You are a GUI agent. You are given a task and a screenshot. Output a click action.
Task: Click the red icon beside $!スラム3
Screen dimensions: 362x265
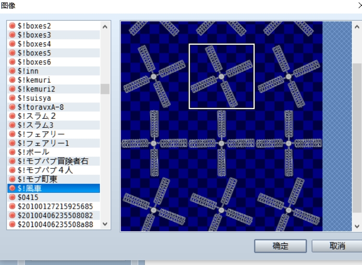click(x=12, y=125)
